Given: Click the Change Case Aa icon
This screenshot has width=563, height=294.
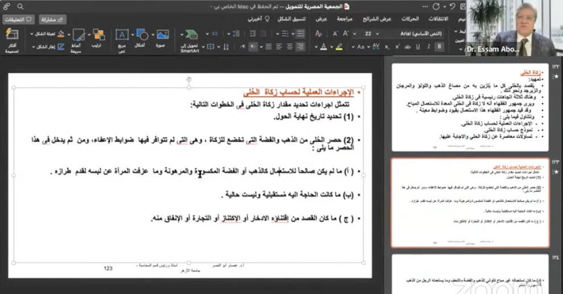Looking at the screenshot, I should pos(361,47).
